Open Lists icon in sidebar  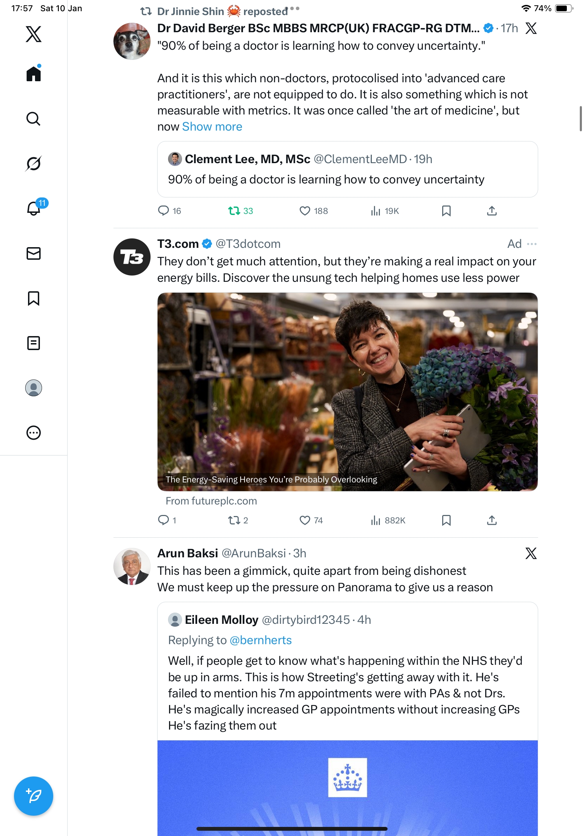click(34, 343)
